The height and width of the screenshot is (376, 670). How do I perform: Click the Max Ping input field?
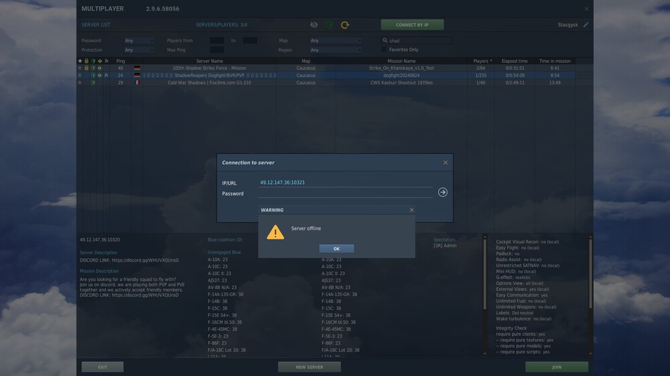tap(217, 50)
